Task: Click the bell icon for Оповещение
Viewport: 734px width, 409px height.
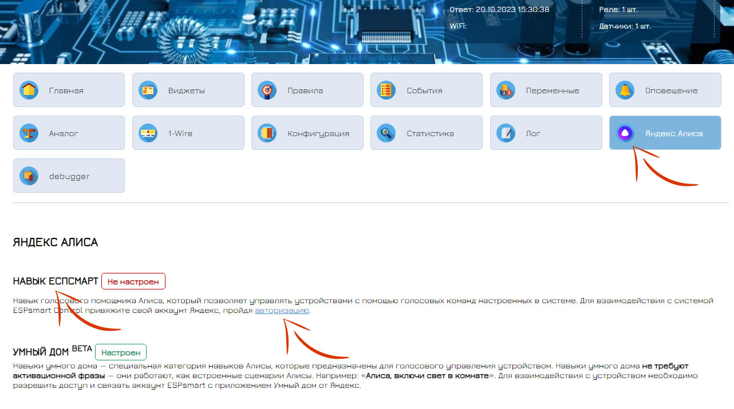Action: tap(625, 90)
